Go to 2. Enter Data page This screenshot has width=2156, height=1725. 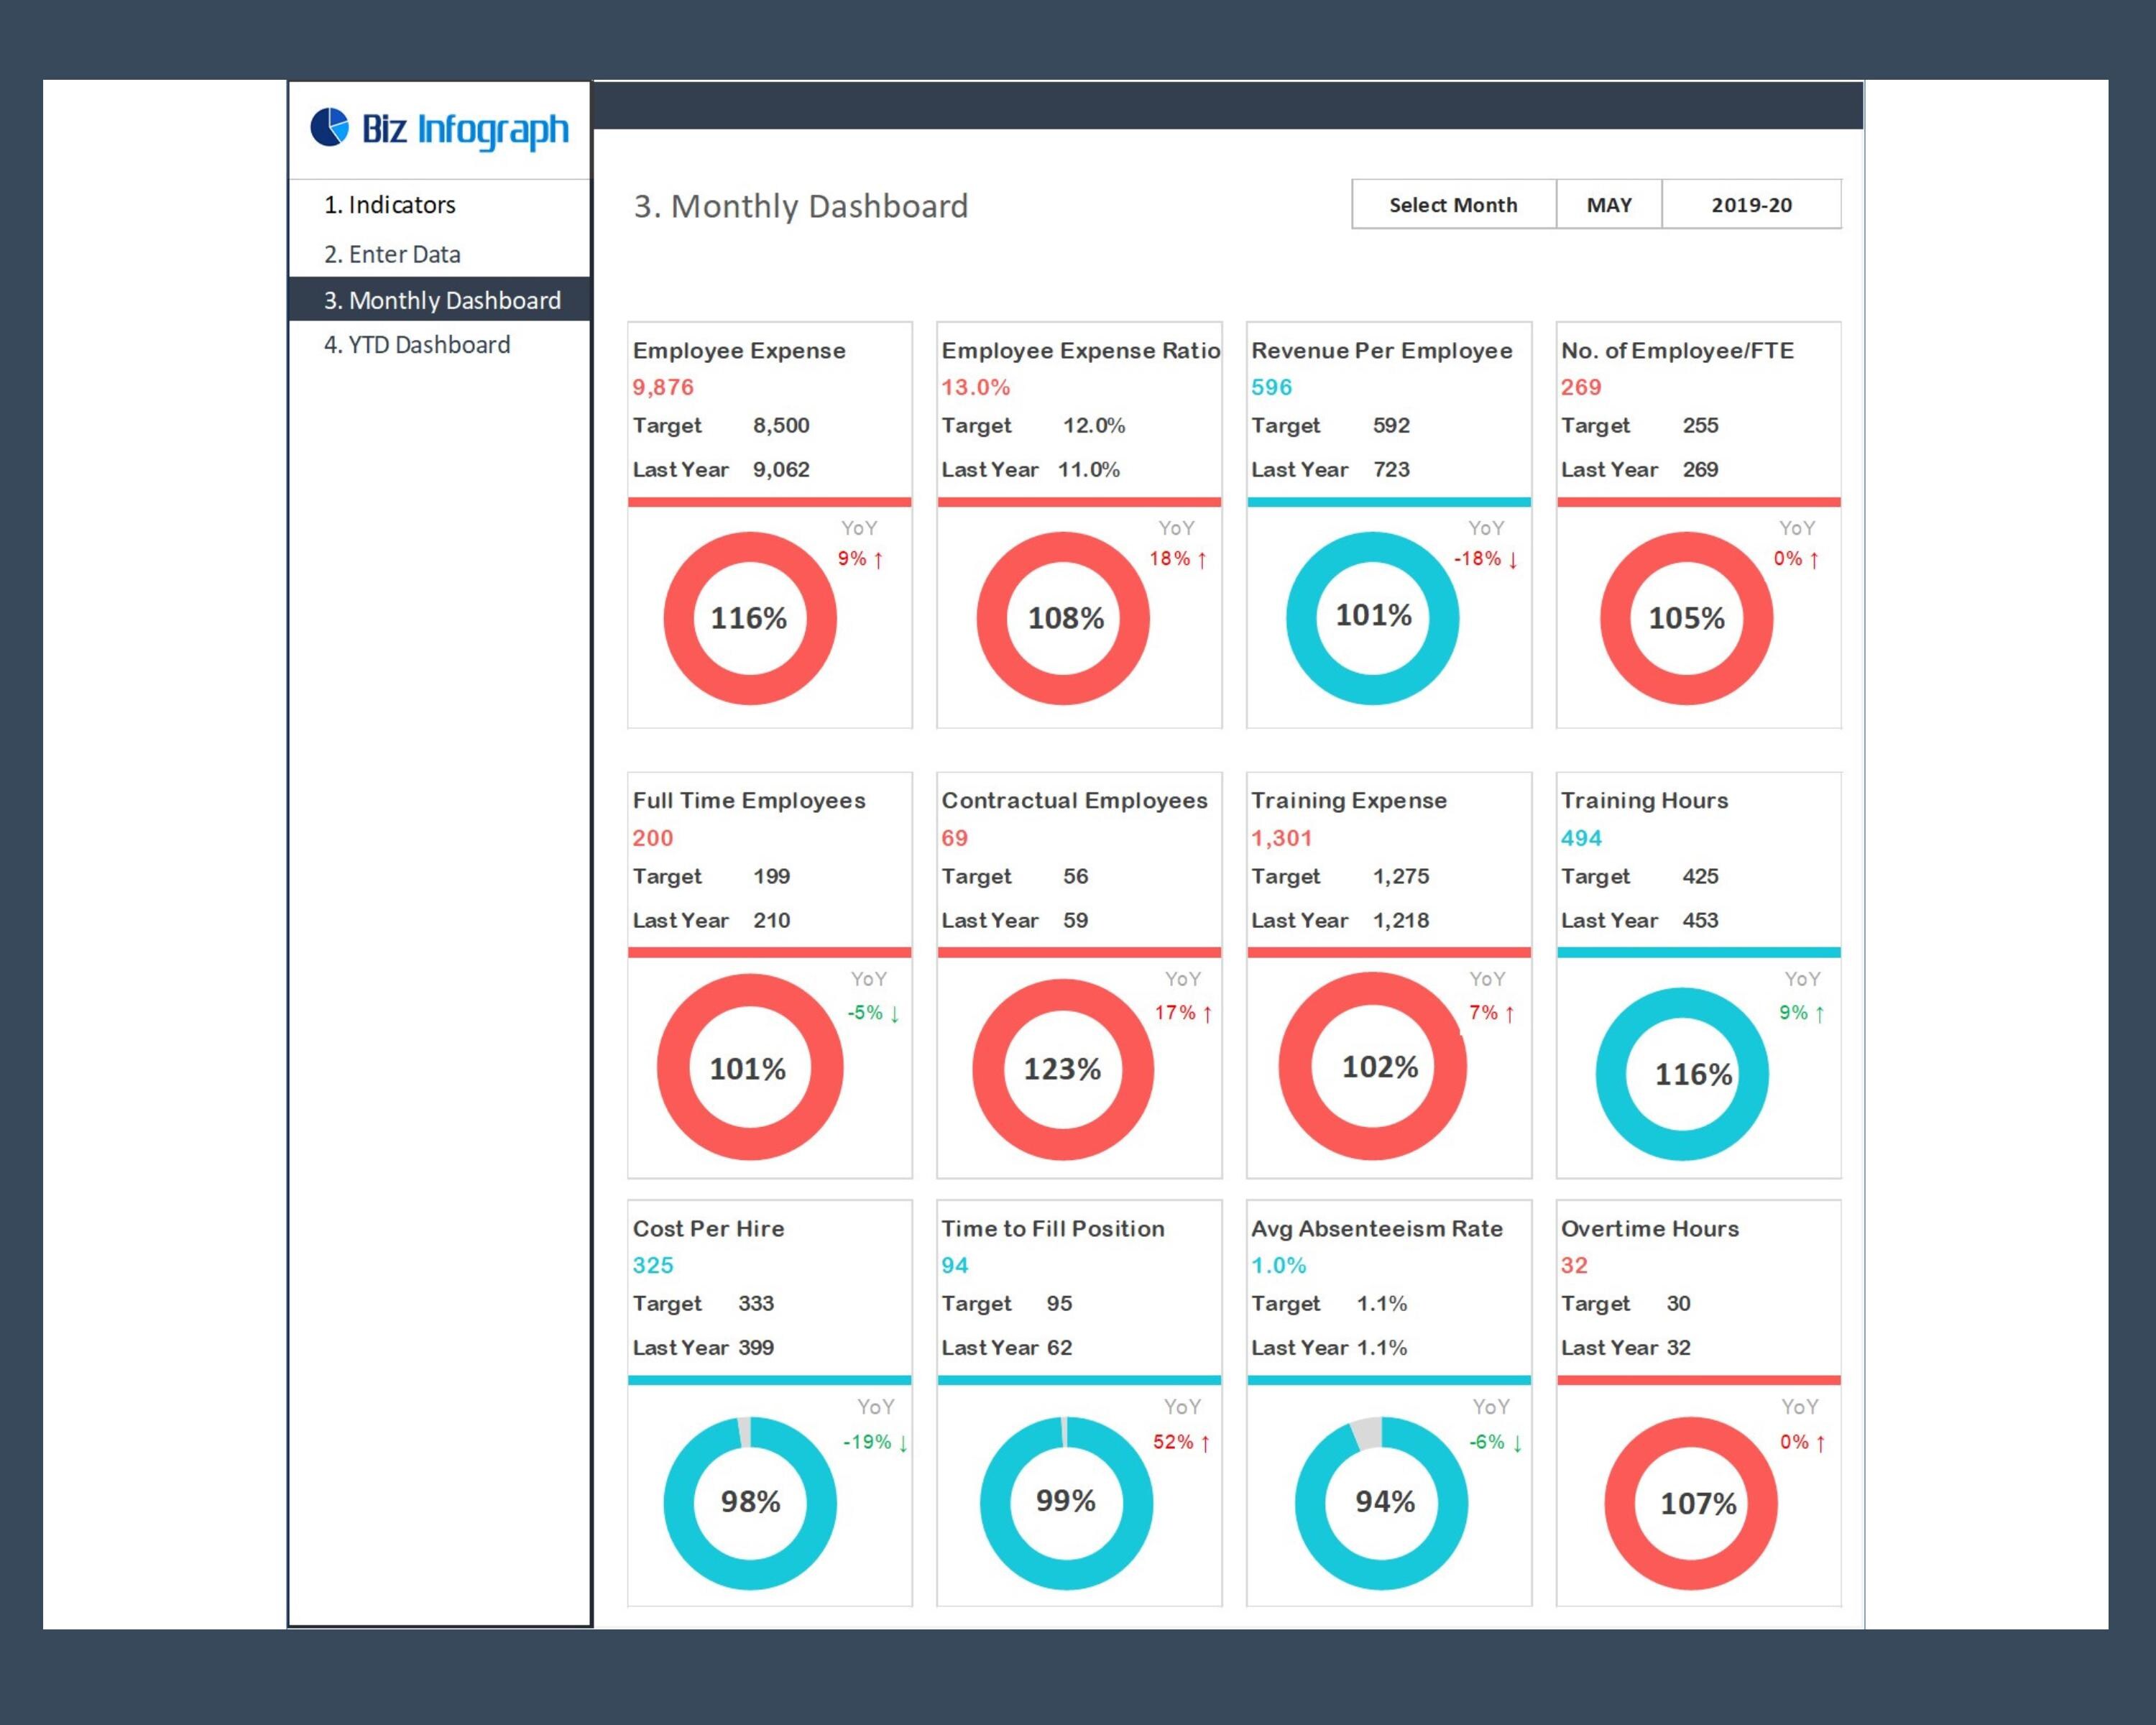click(x=392, y=254)
